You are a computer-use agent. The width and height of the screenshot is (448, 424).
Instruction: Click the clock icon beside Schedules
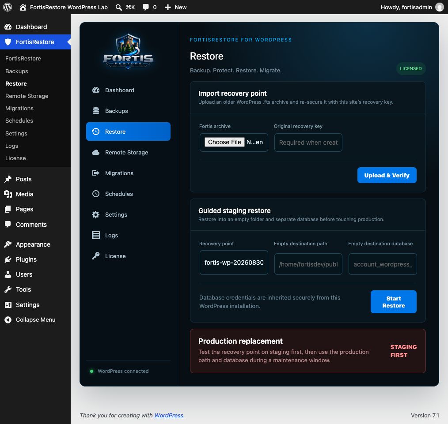[96, 194]
